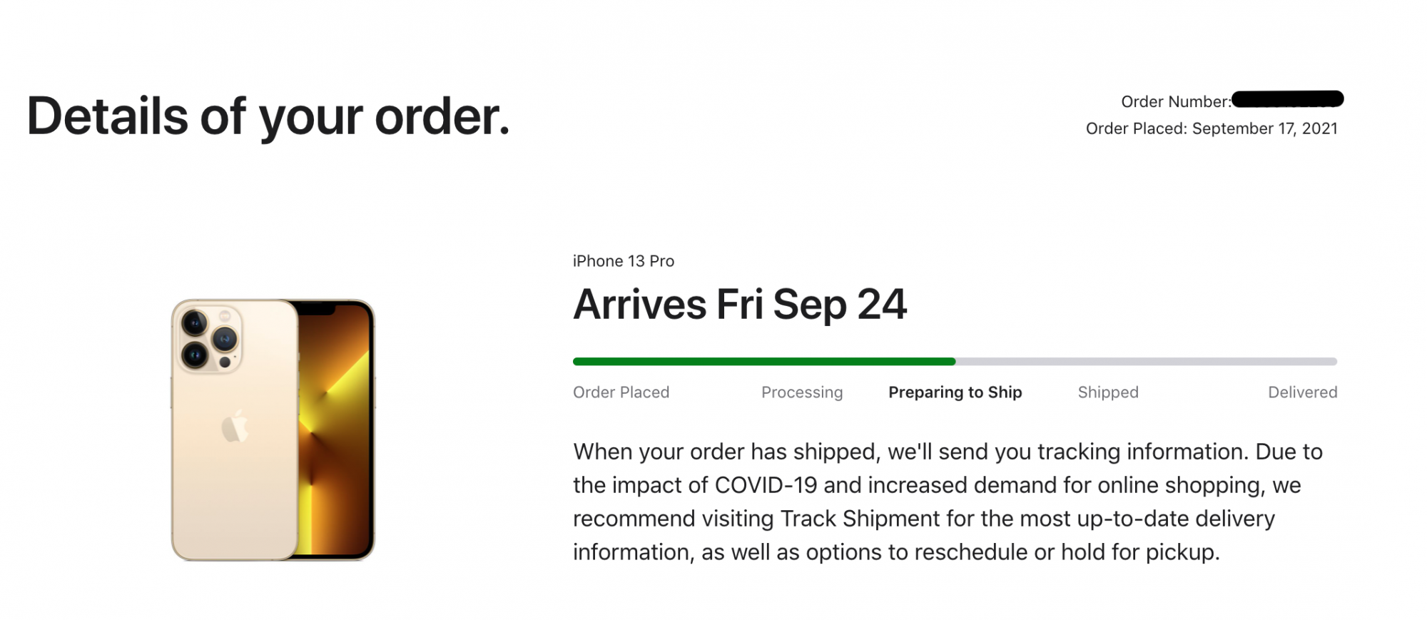Click the Arrives Fri Sep 24 heading
This screenshot has height=620, width=1427.
click(x=740, y=305)
